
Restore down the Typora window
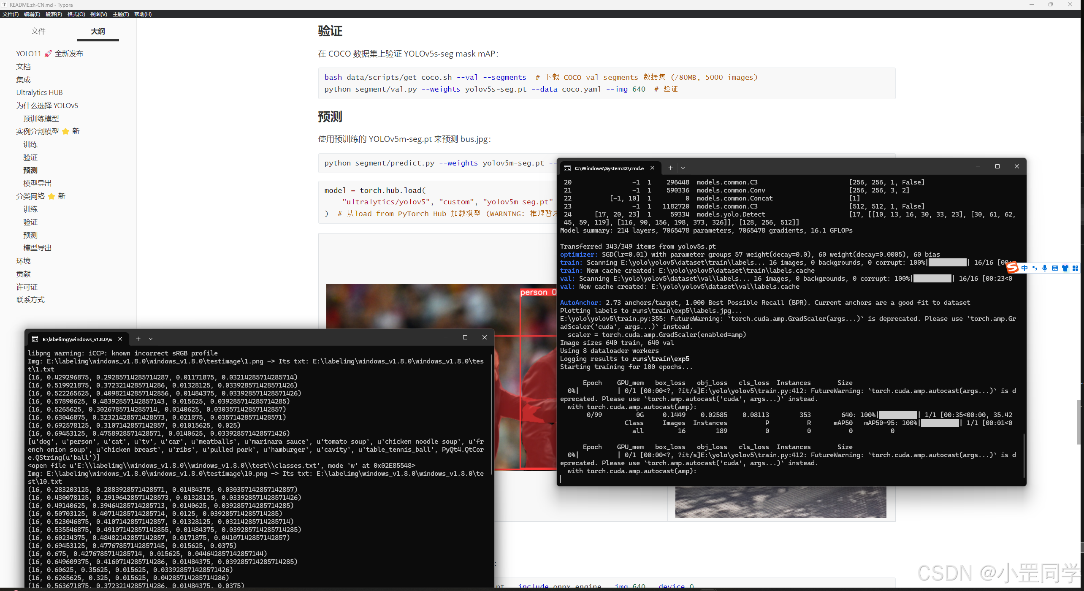click(1050, 5)
